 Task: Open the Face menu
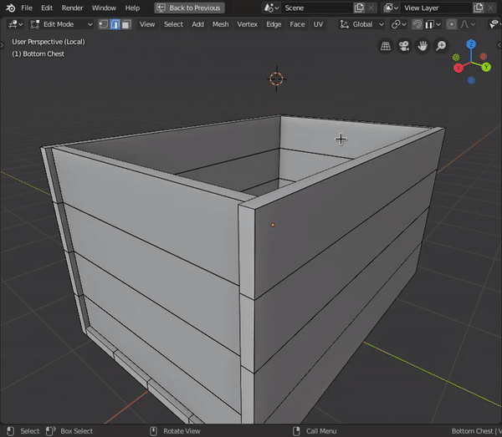click(297, 24)
